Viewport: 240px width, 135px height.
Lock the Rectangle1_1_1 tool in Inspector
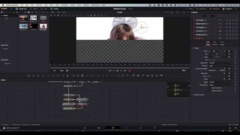[233, 20]
